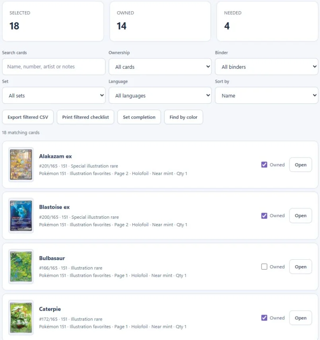Focus the Search cards input field
The width and height of the screenshot is (320, 340).
54,67
